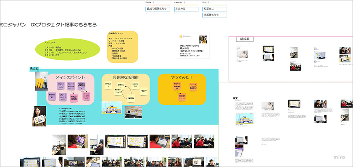The image size is (353, 167).
Task: Select the yellow 記事構成イメージ rounded note
Action: [x=122, y=46]
